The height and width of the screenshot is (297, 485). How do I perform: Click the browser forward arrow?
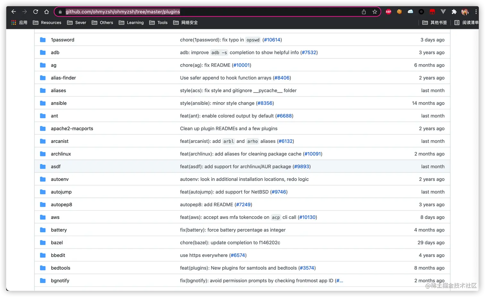tap(25, 12)
